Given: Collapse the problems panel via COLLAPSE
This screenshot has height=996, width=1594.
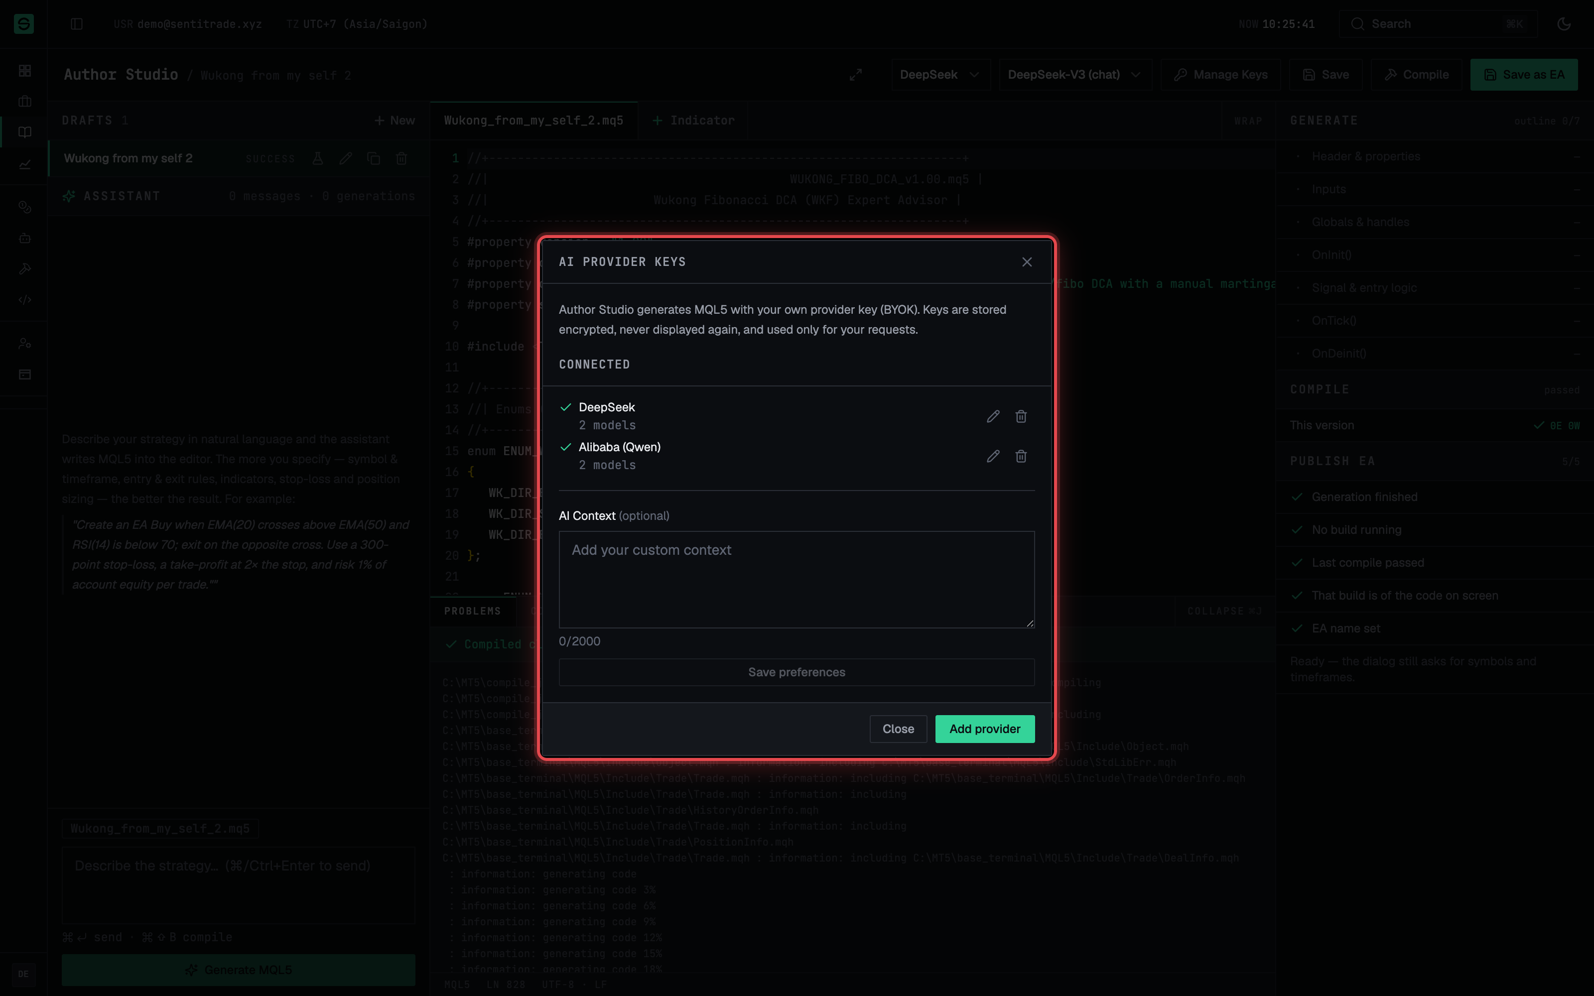Looking at the screenshot, I should [1224, 612].
